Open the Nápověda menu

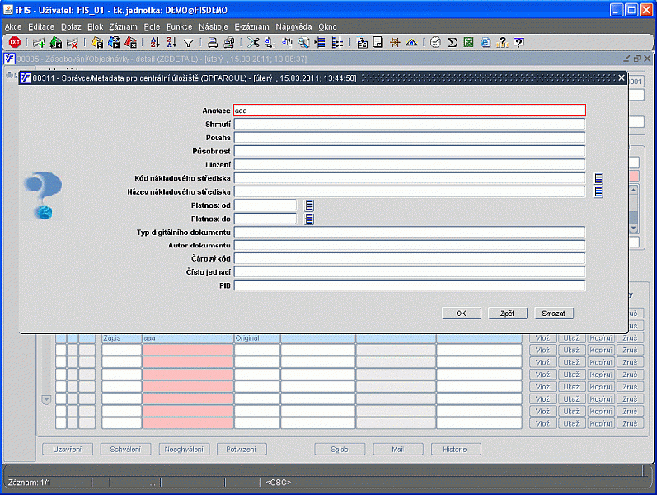[293, 27]
